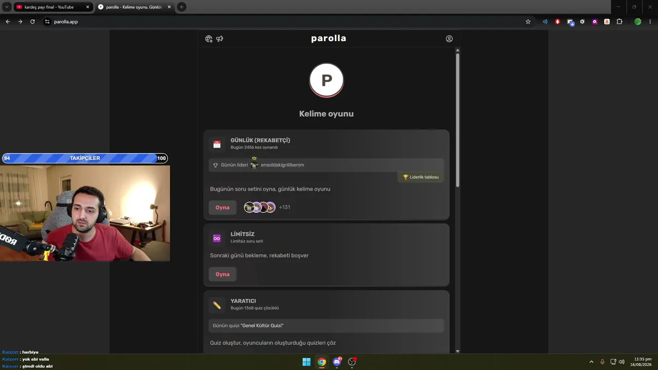
Task: Open the green Chrome profile avatar
Action: (x=638, y=22)
